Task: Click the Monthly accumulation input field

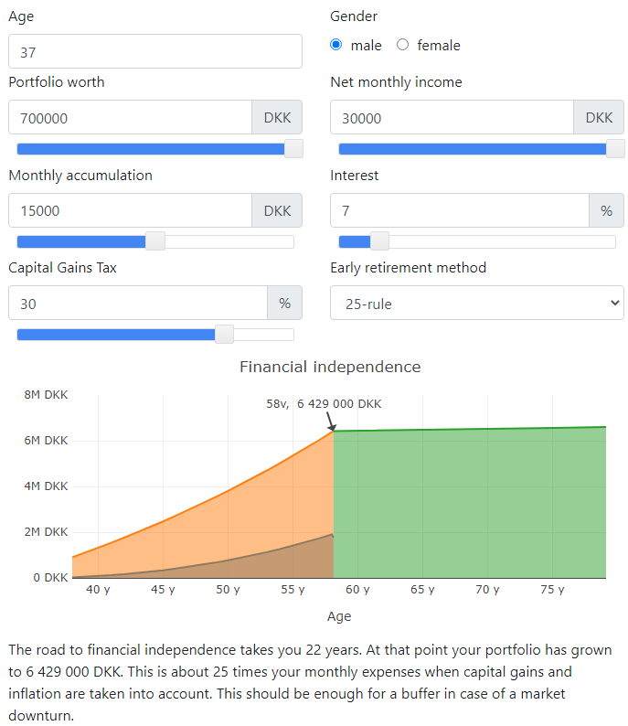Action: point(130,210)
